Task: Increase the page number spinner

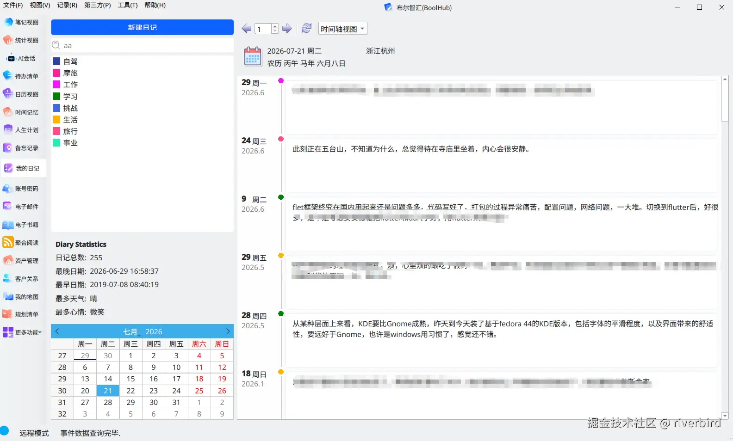Action: point(275,26)
